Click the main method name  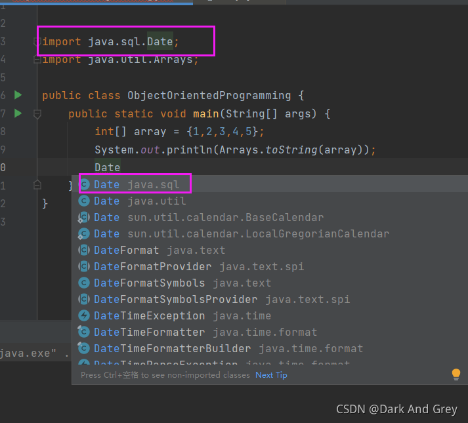point(206,113)
